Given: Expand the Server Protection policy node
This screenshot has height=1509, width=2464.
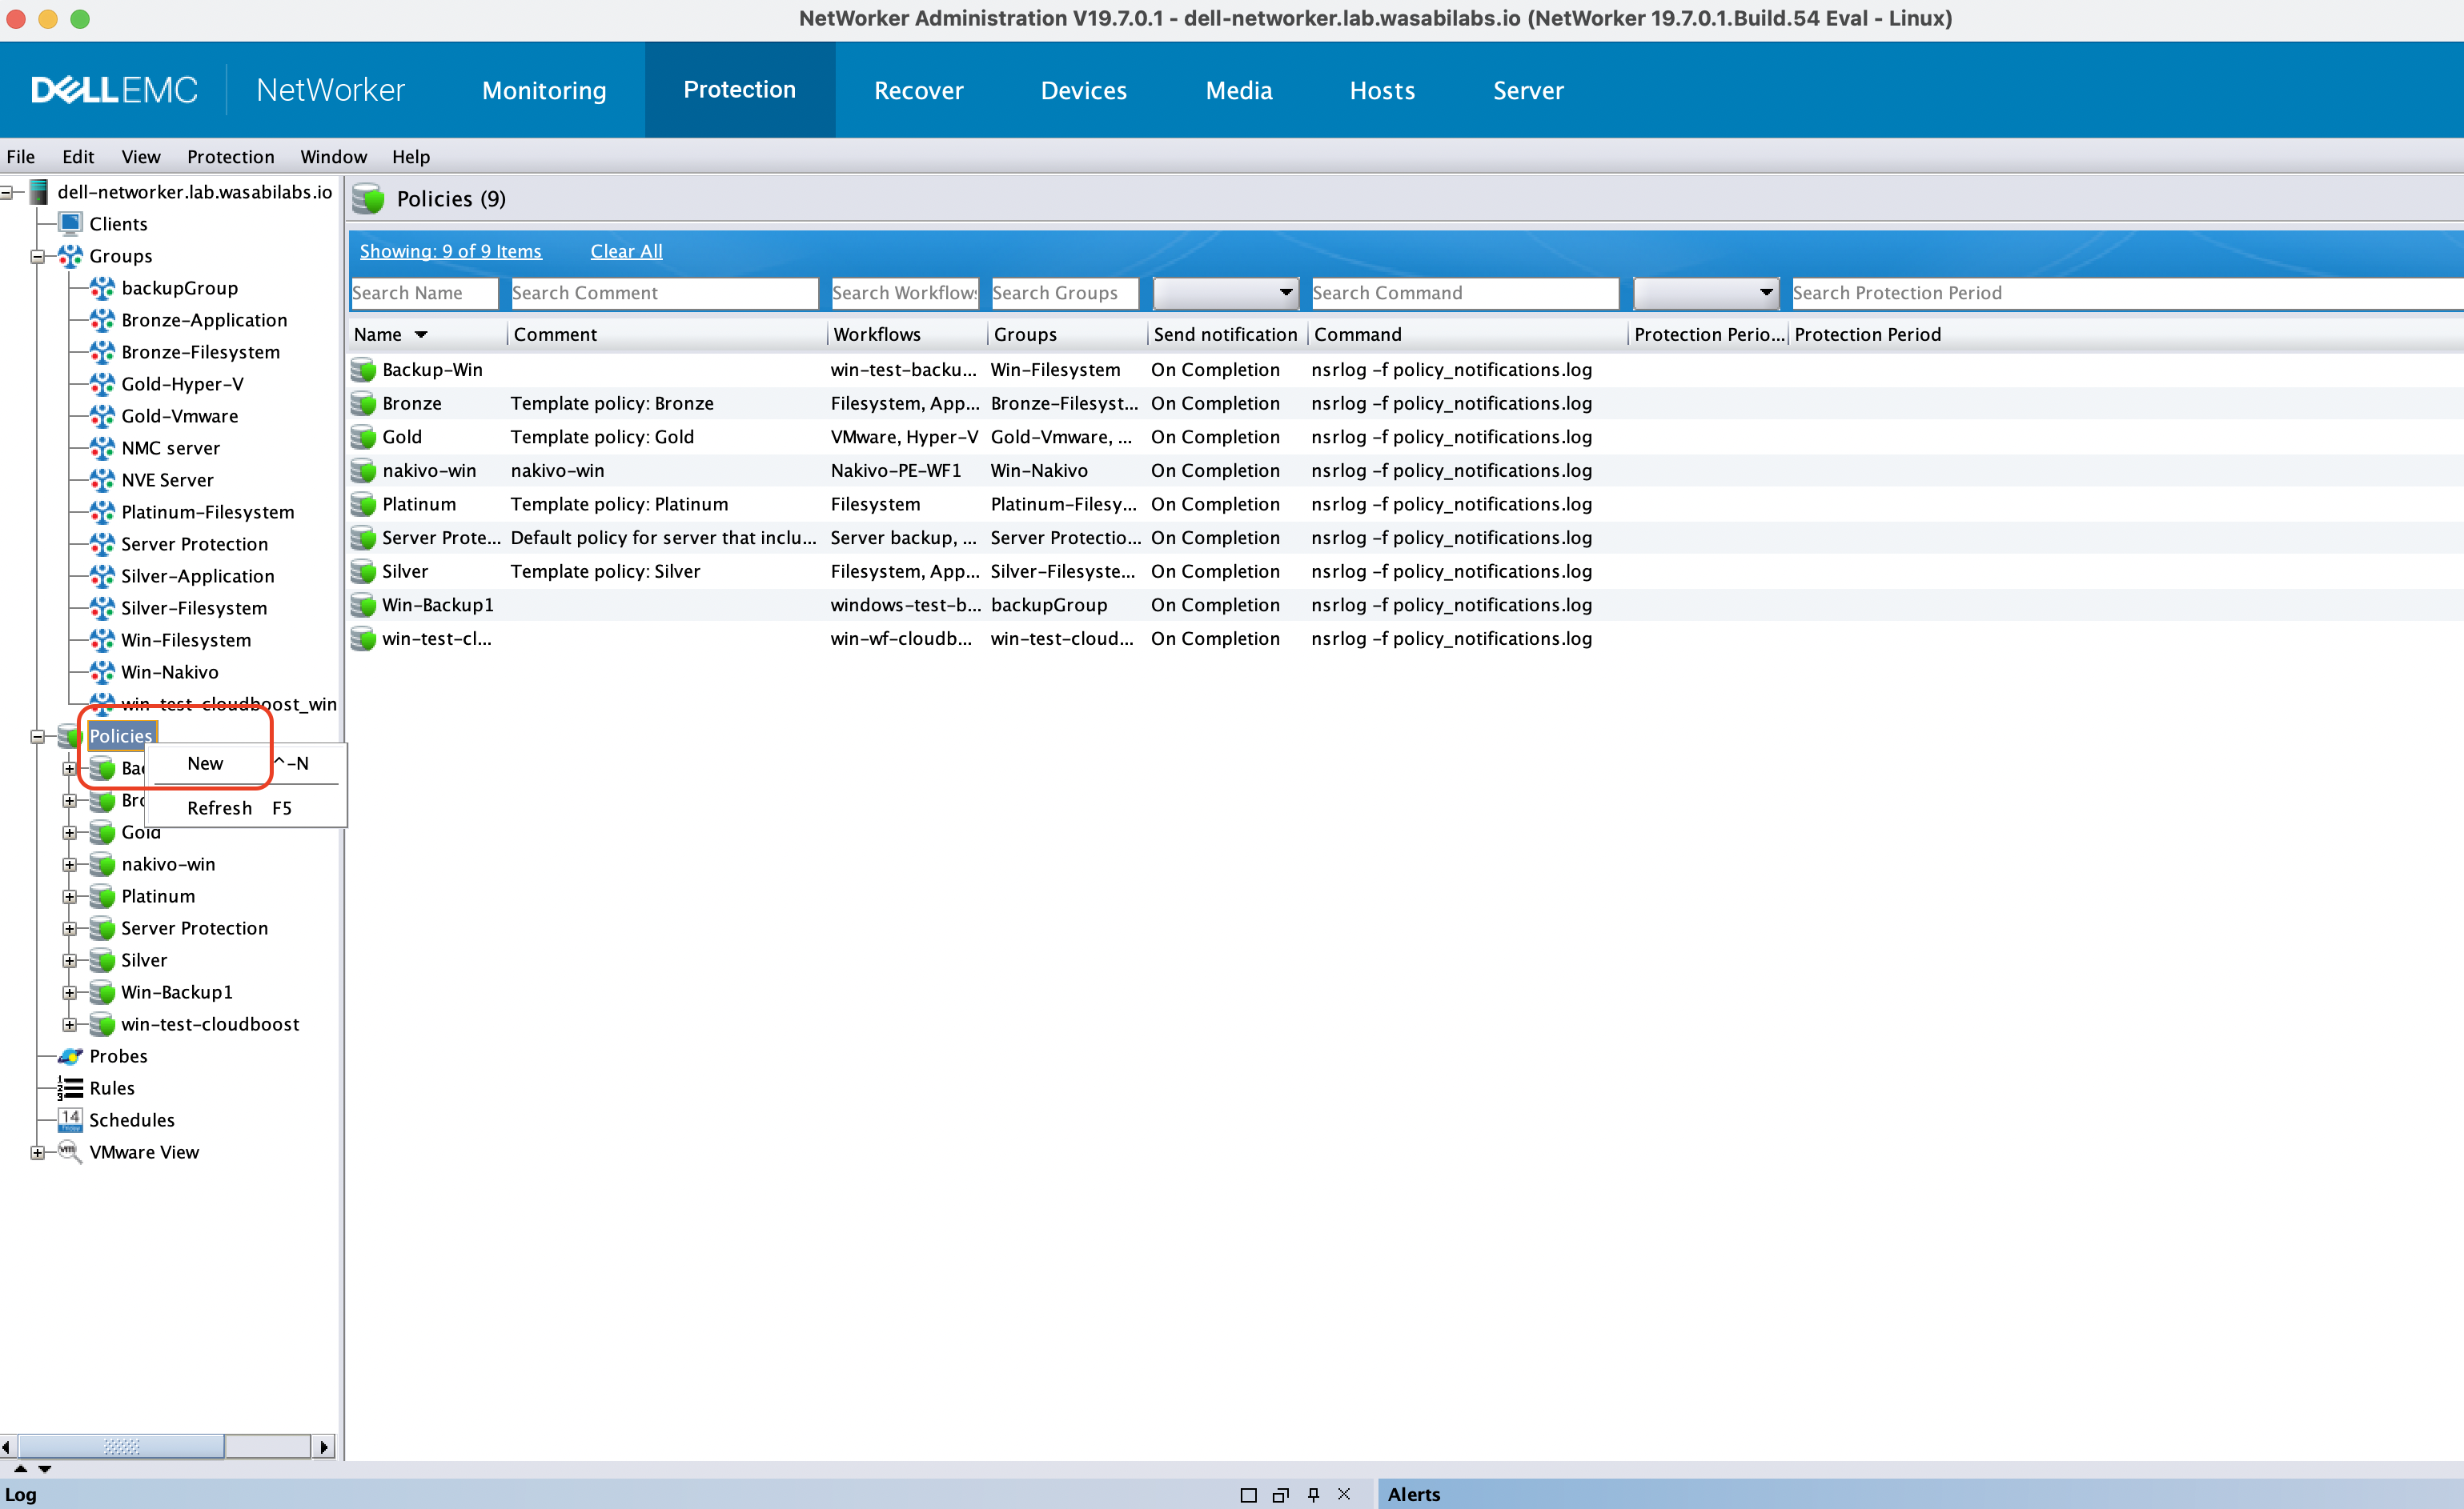Looking at the screenshot, I should pos(70,930).
